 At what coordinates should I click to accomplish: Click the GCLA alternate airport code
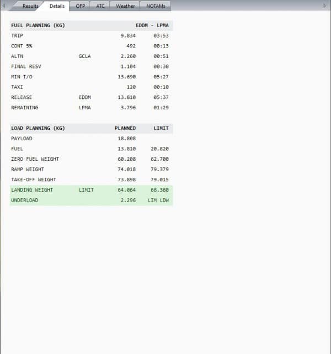click(85, 56)
